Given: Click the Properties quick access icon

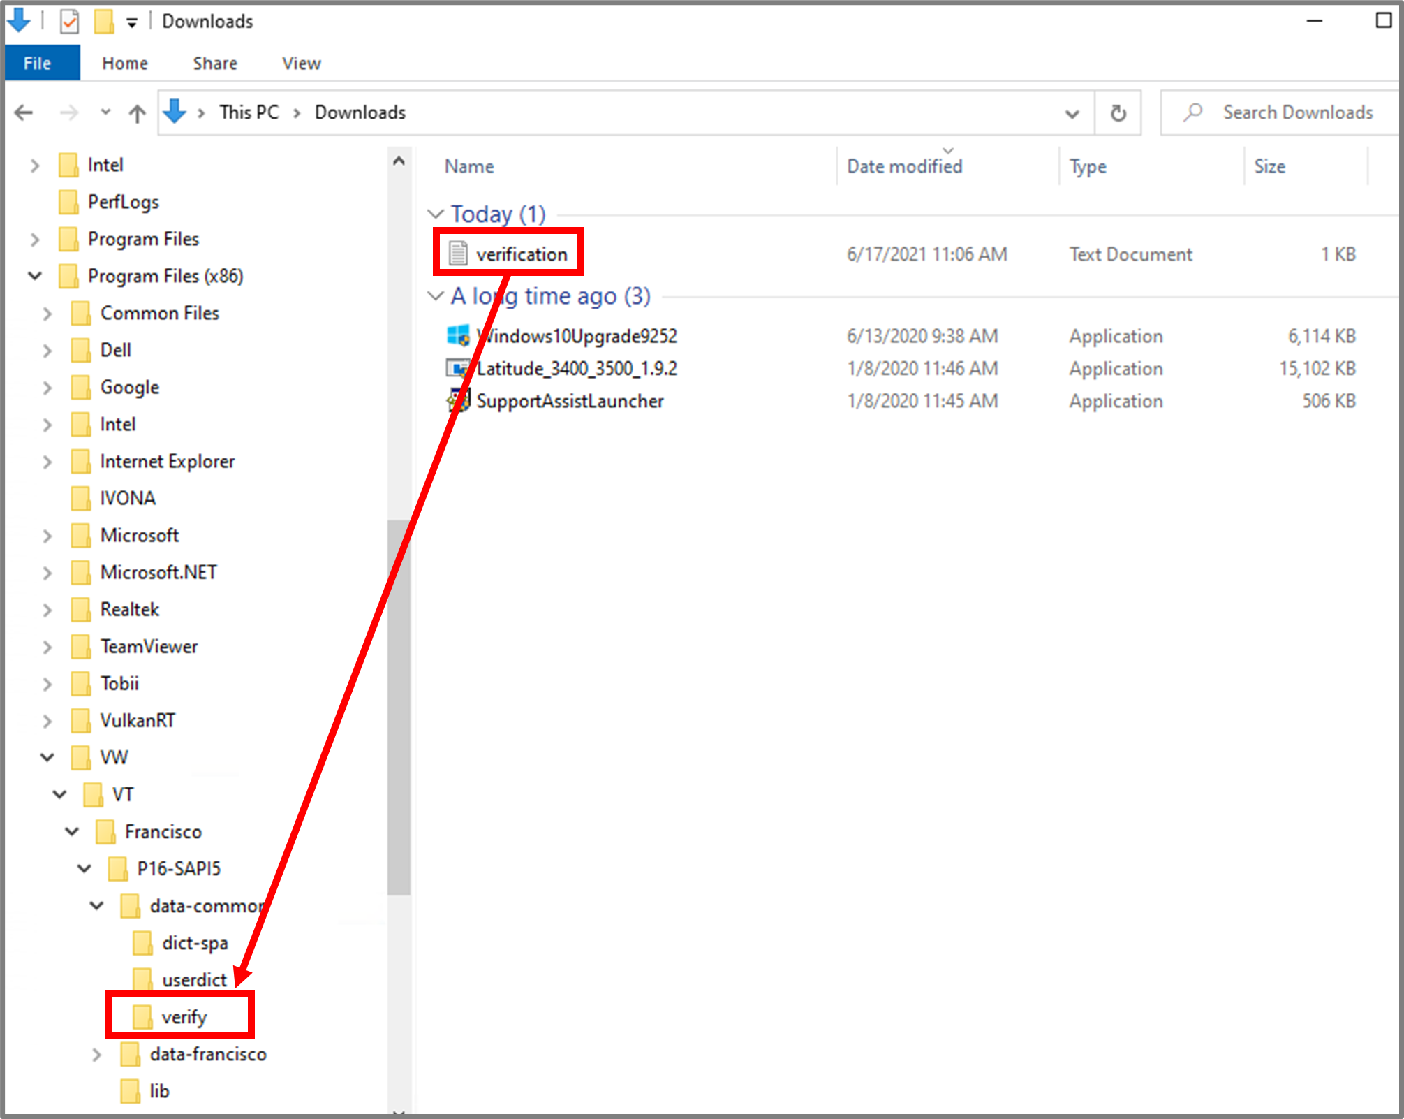Looking at the screenshot, I should [x=69, y=22].
